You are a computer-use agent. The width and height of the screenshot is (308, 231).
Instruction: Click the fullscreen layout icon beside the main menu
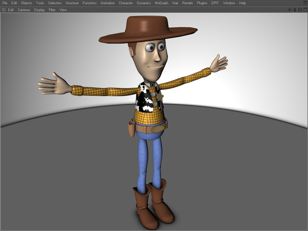pyautogui.click(x=305, y=3)
